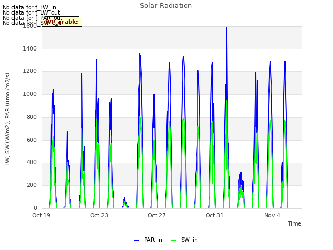The height and width of the screenshot is (250, 333).
Task: Click the 'Oct 23' x-axis label
Action: [x=99, y=215]
